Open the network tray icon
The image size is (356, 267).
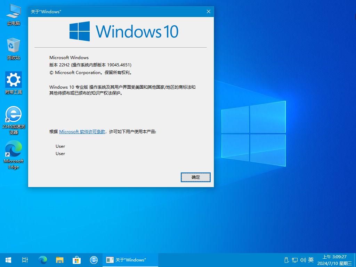[x=295, y=260]
